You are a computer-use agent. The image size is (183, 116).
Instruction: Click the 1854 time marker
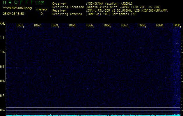72,25
